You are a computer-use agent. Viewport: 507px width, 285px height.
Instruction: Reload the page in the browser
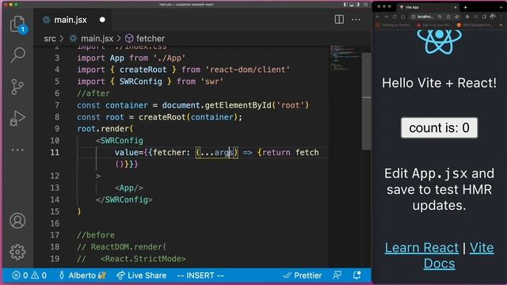click(395, 17)
